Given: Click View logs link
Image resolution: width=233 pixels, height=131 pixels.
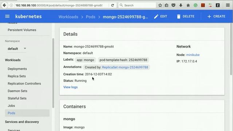Looking at the screenshot, I should [70, 87].
